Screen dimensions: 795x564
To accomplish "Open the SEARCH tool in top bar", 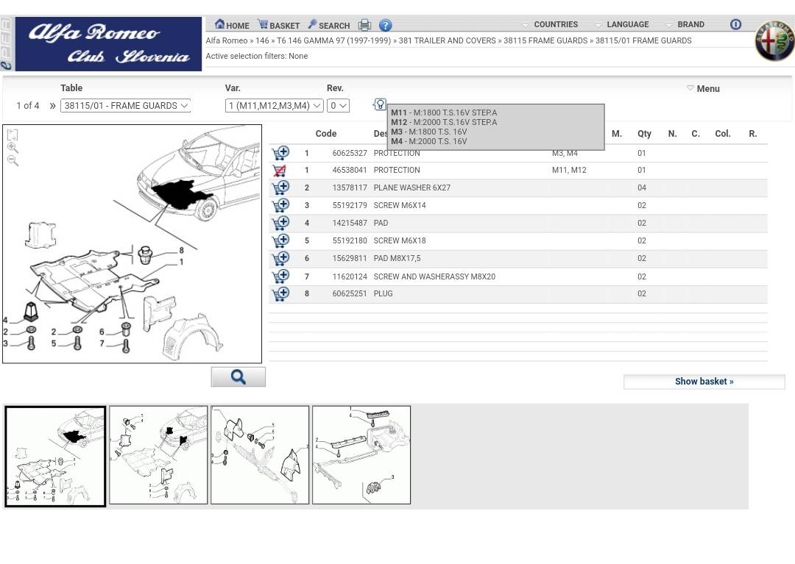I will (x=328, y=25).
